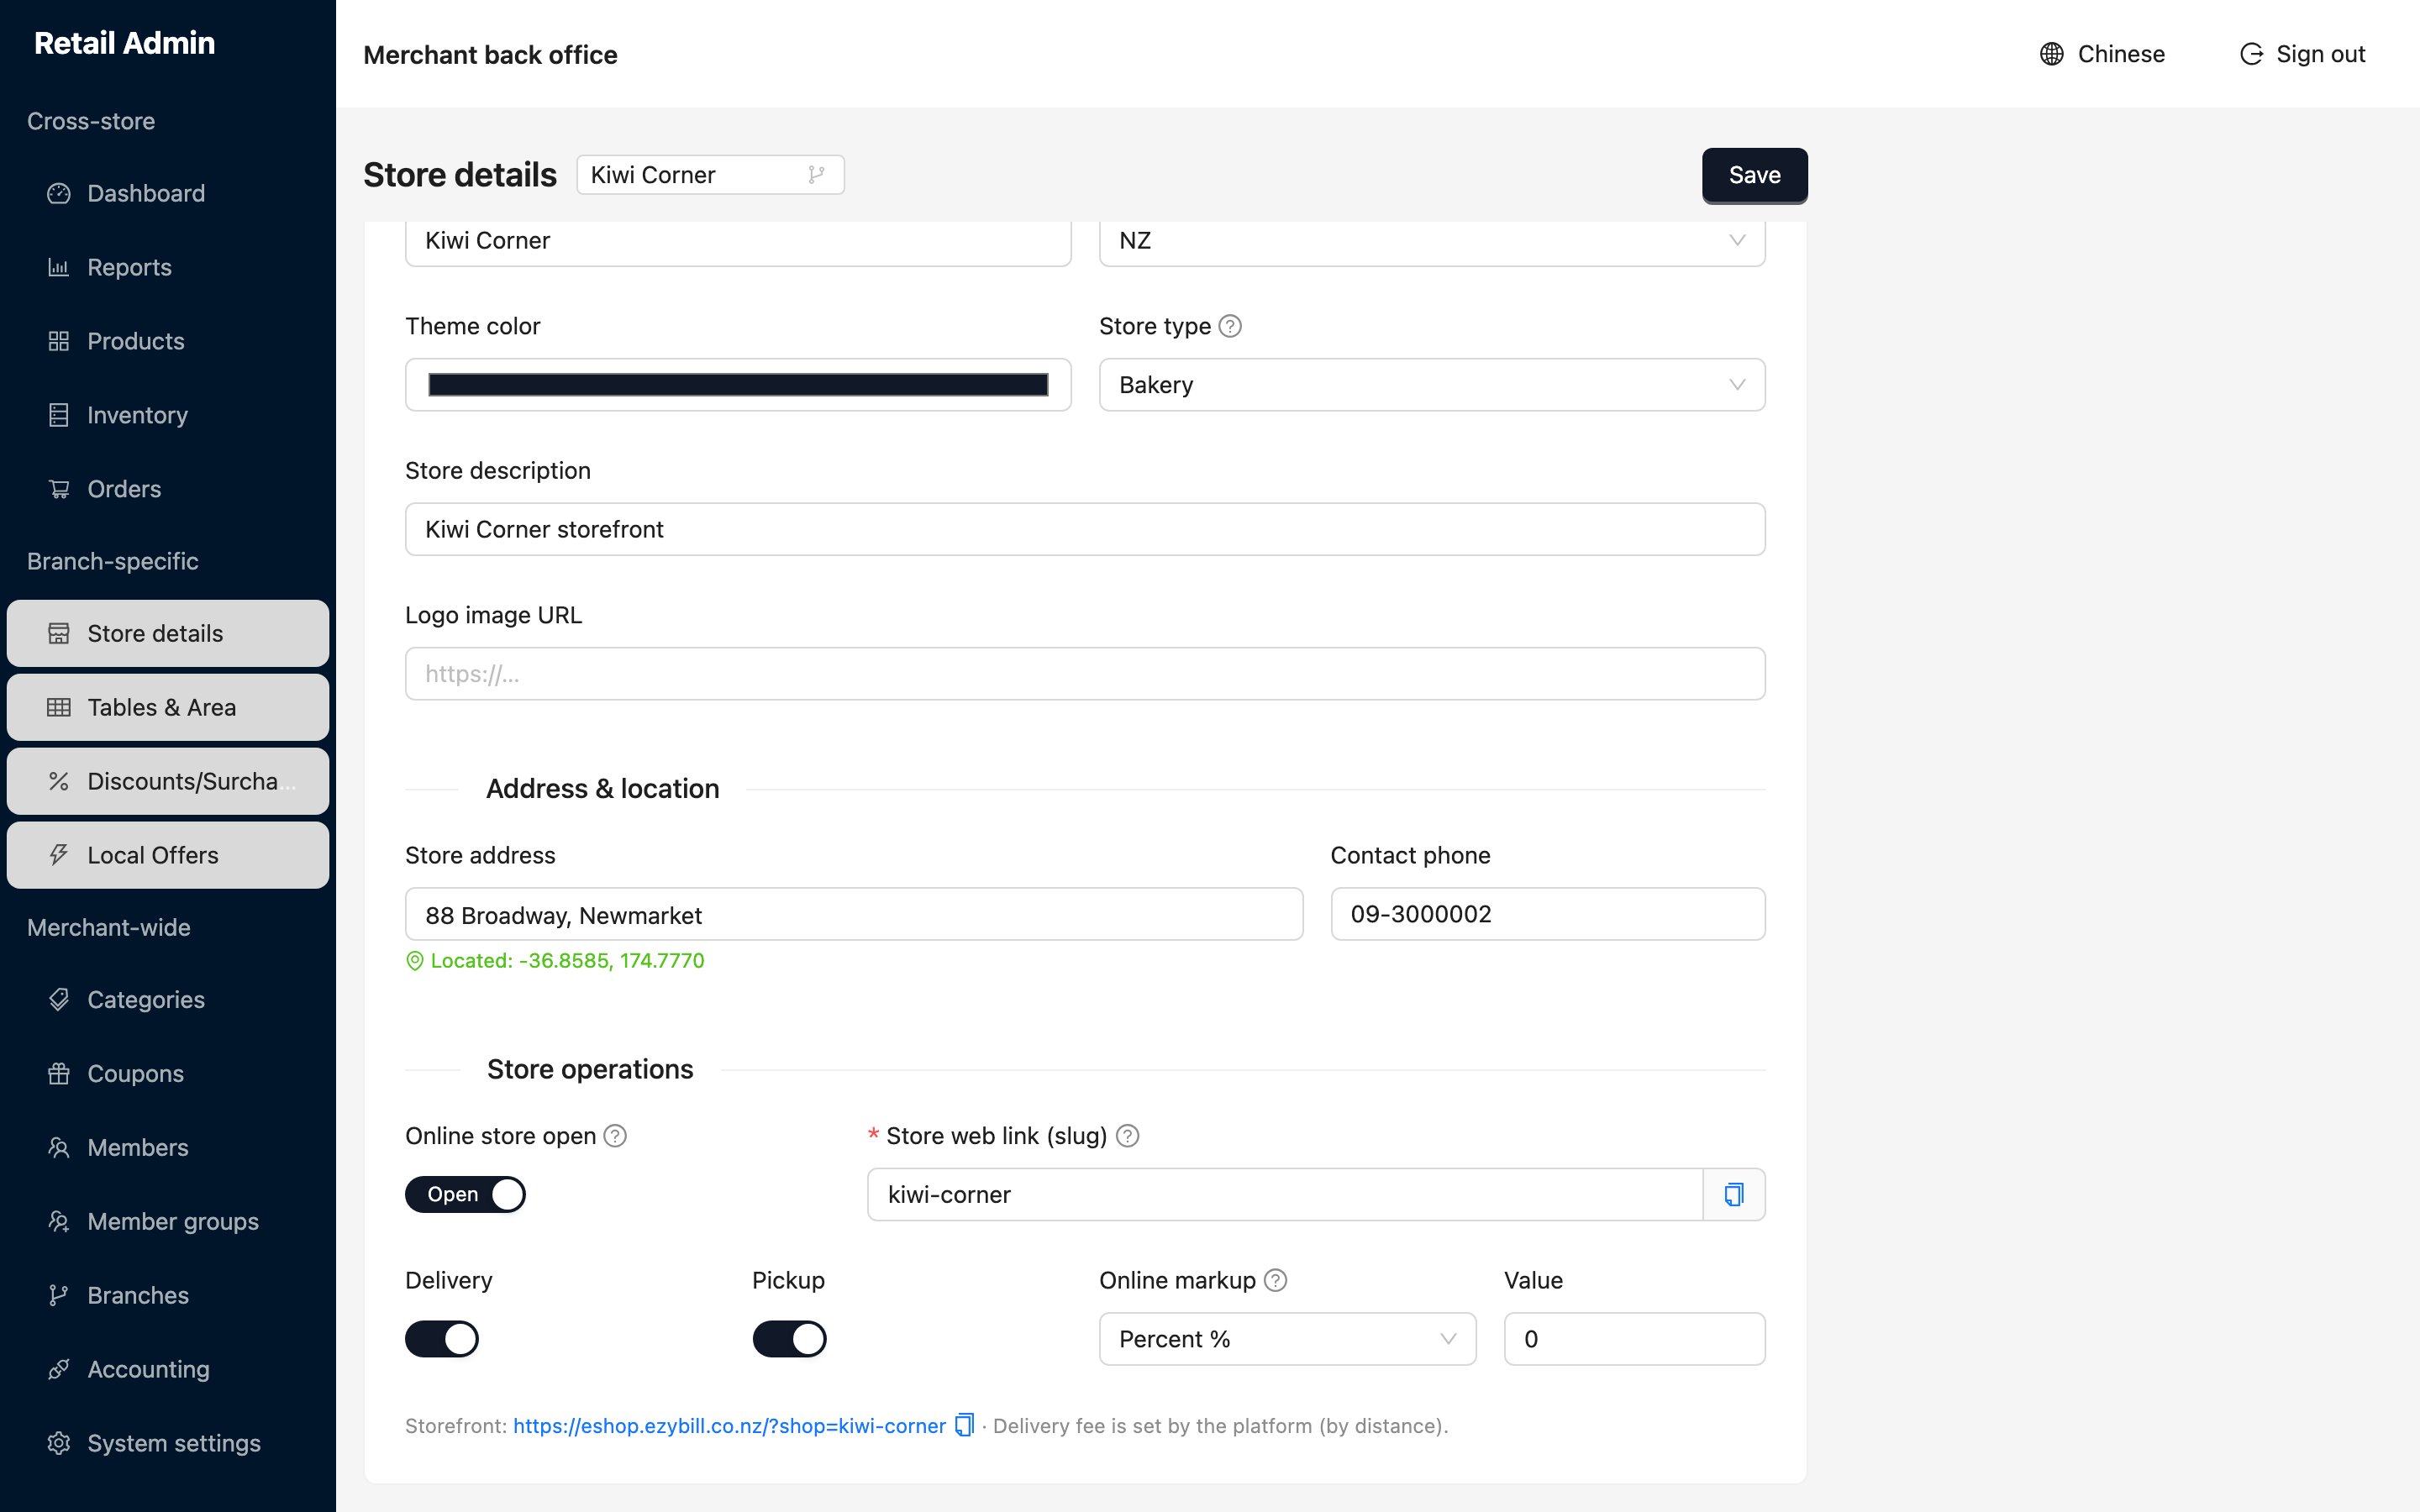Click the Coupons gift icon
The width and height of the screenshot is (2420, 1512).
click(x=59, y=1073)
